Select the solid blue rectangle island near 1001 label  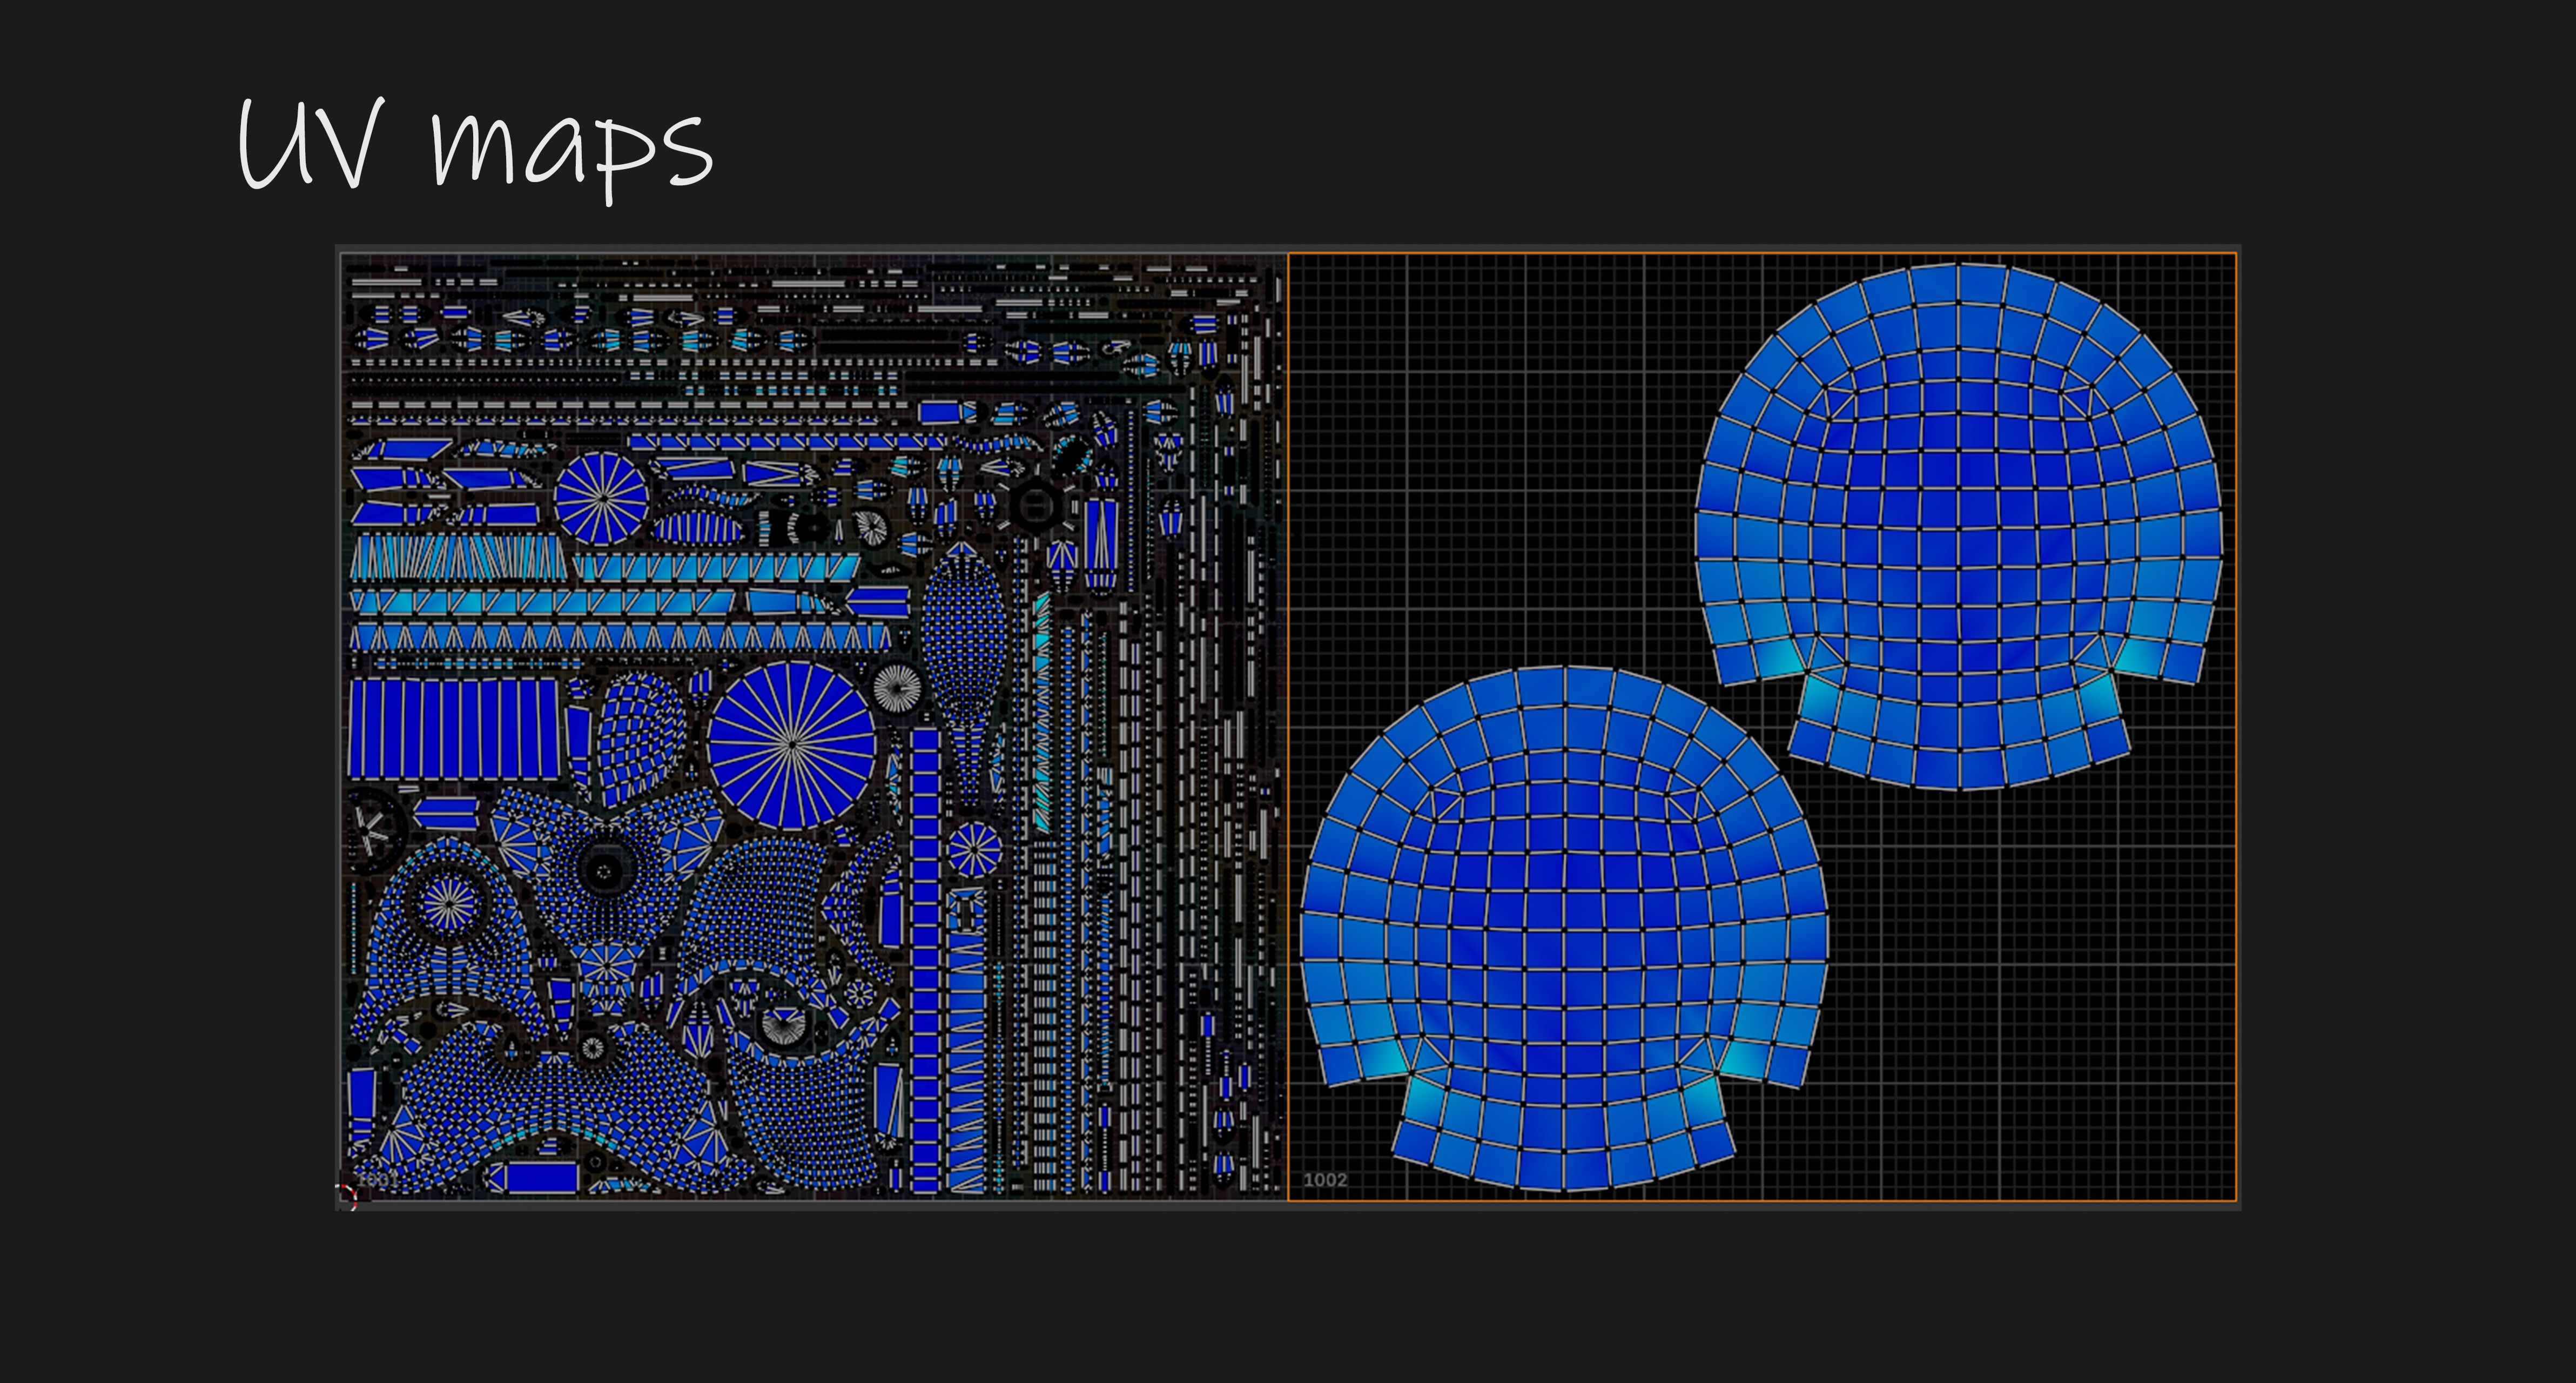tap(541, 1178)
